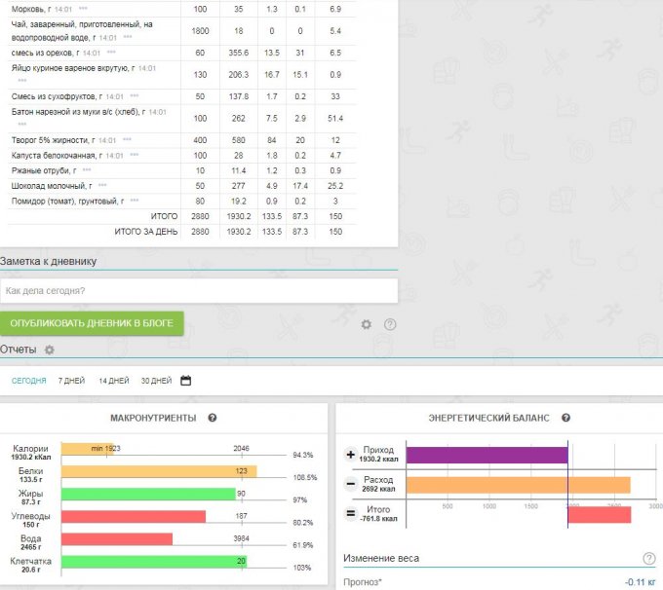
Task: Click the plus icon beside Приход
Action: pyautogui.click(x=351, y=455)
